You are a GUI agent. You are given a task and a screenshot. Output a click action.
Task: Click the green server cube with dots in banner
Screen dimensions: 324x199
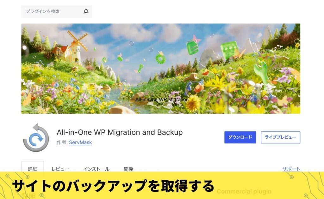point(230,50)
